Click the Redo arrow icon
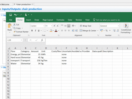The width and height of the screenshot is (132, 99). pos(21,15)
